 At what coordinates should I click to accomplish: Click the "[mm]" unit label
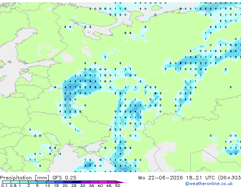click(x=42, y=178)
